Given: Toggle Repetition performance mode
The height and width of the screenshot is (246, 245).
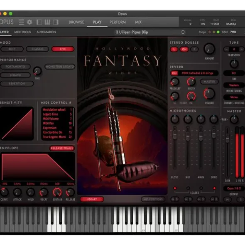Looking at the screenshot, I should point(17,84).
